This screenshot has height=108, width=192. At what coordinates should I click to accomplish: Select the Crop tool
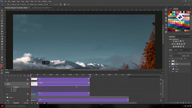(2, 21)
